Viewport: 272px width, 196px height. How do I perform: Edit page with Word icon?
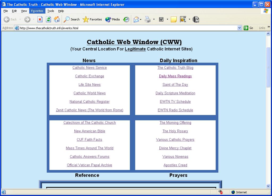[161, 19]
